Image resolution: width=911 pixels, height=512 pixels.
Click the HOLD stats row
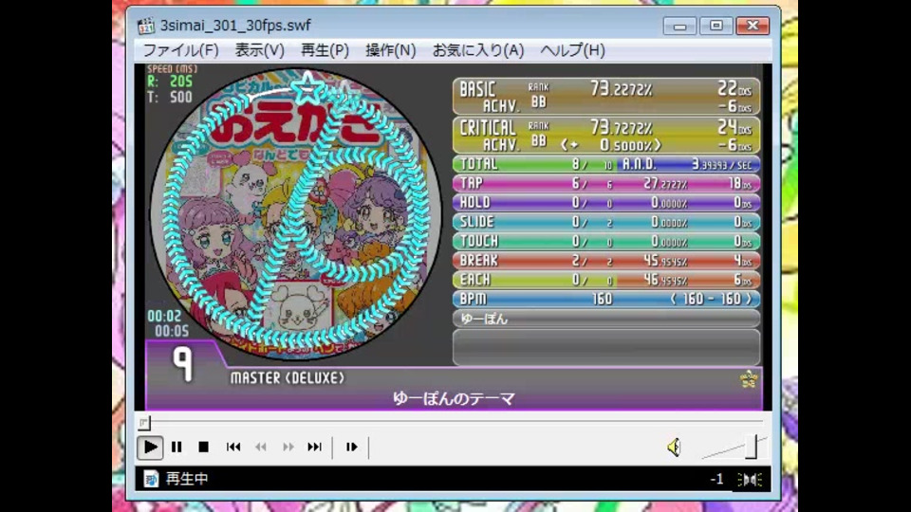tap(606, 203)
